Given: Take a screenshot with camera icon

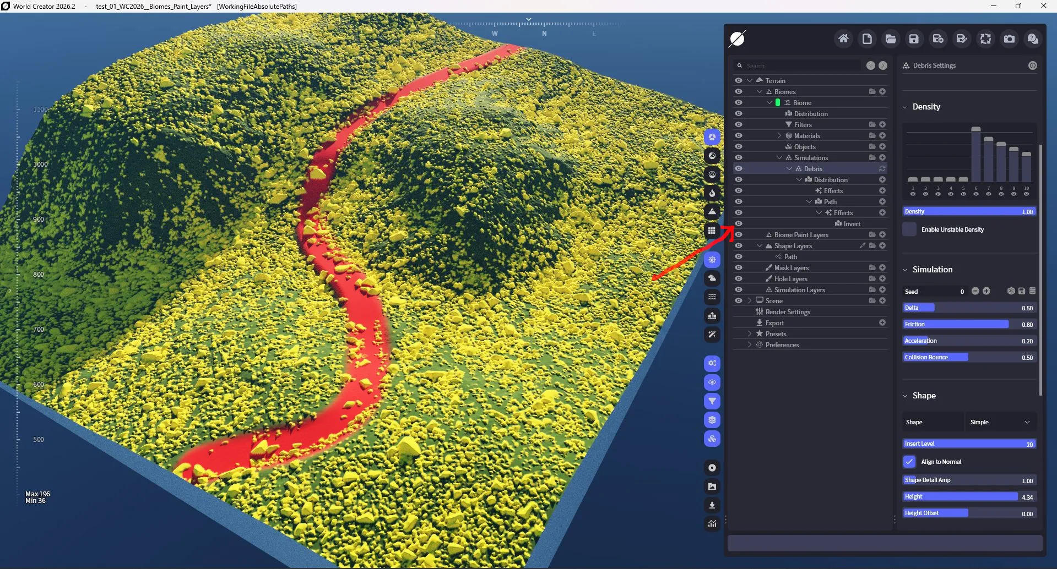Looking at the screenshot, I should (1009, 39).
